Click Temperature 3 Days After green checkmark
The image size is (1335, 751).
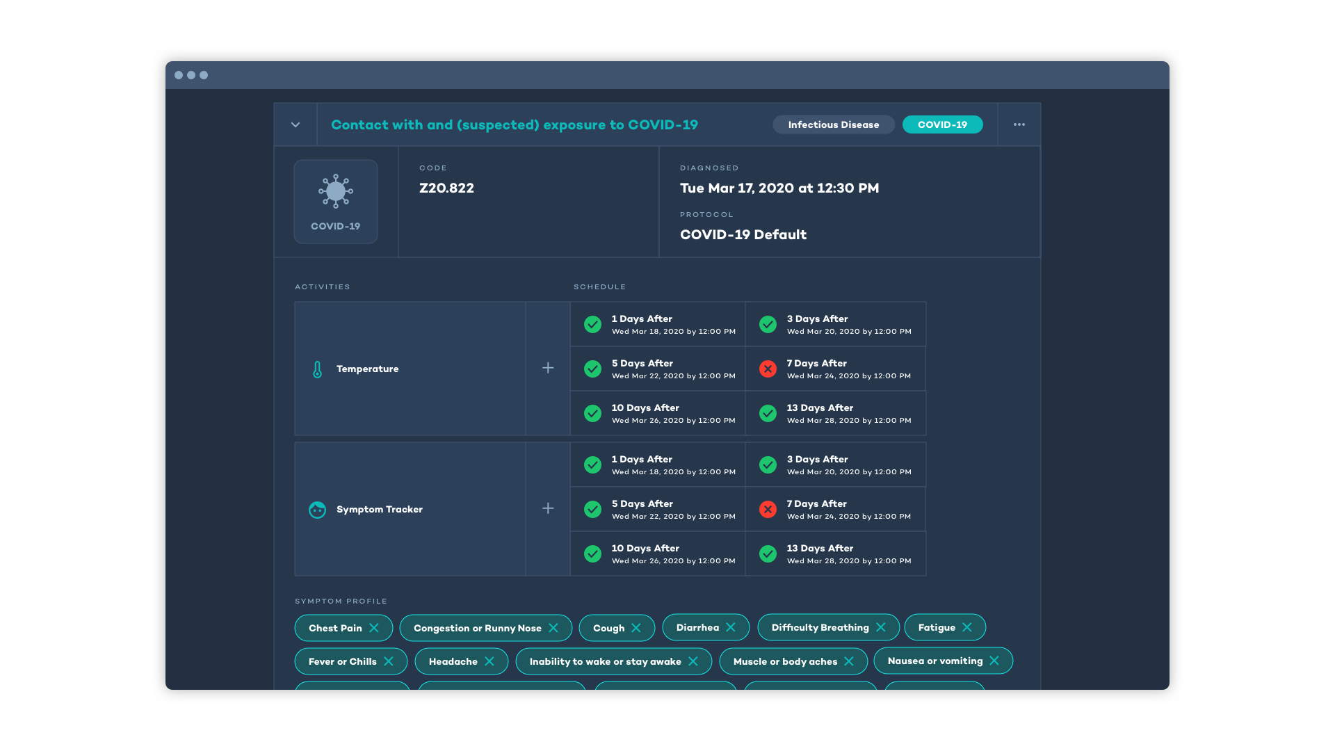pos(768,325)
